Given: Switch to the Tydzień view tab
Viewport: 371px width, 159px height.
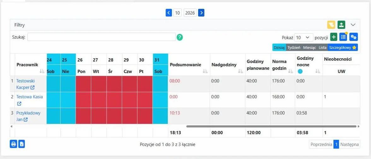Looking at the screenshot, I should [x=294, y=48].
